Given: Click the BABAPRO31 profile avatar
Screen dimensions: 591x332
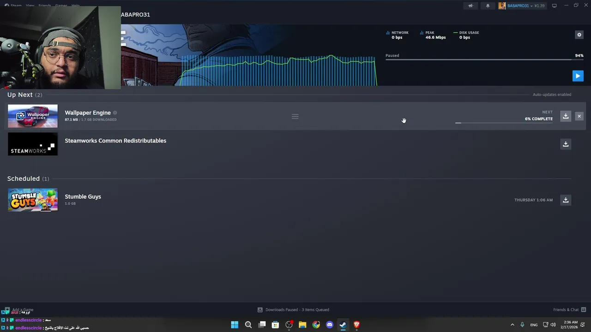Looking at the screenshot, I should [x=502, y=6].
